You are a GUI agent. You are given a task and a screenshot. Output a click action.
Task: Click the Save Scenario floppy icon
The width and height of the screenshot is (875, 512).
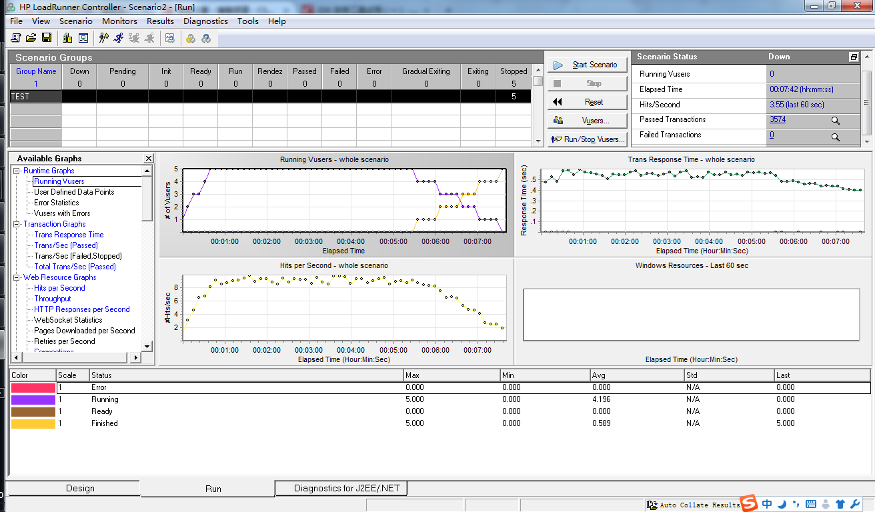(47, 38)
